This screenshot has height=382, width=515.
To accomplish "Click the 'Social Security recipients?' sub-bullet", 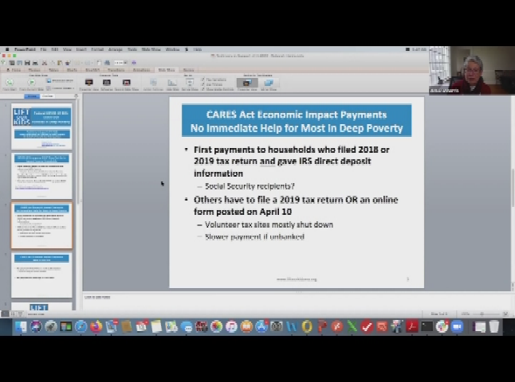I will click(x=250, y=186).
